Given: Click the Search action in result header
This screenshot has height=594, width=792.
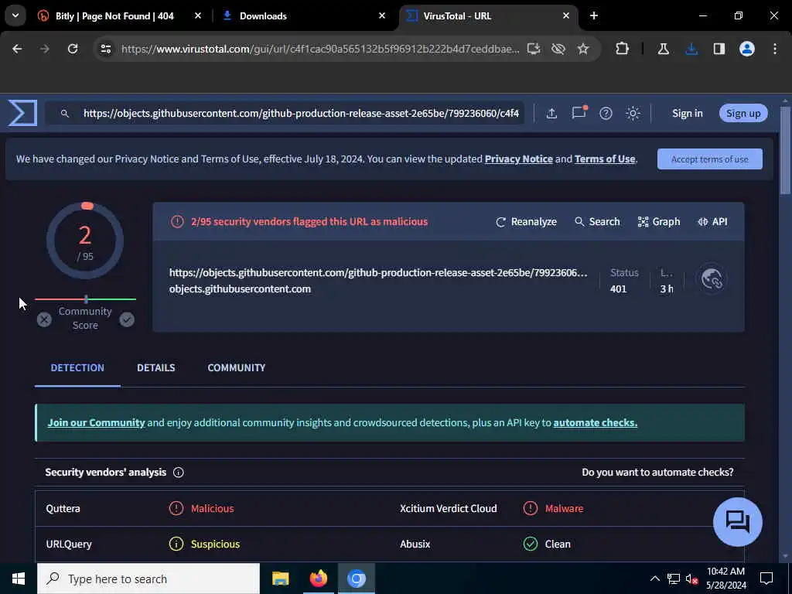Looking at the screenshot, I should tap(597, 222).
